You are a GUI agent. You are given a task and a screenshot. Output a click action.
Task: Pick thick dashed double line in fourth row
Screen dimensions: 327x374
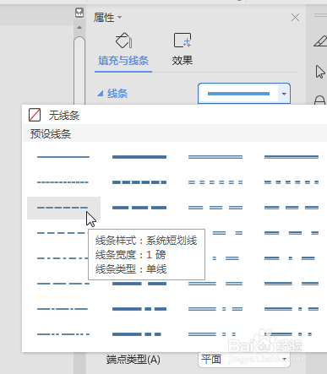pos(292,233)
